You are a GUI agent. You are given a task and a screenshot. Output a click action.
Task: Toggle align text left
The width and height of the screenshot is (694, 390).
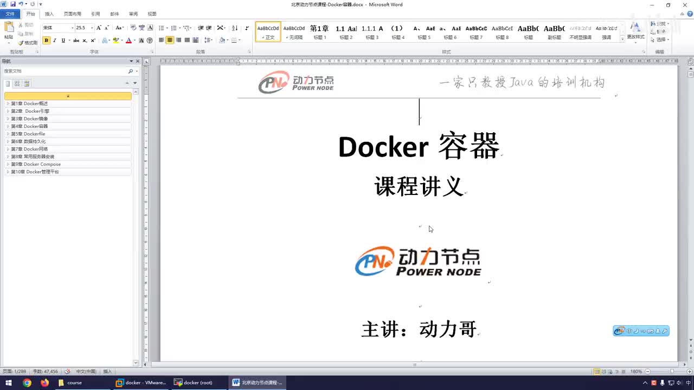pyautogui.click(x=161, y=41)
